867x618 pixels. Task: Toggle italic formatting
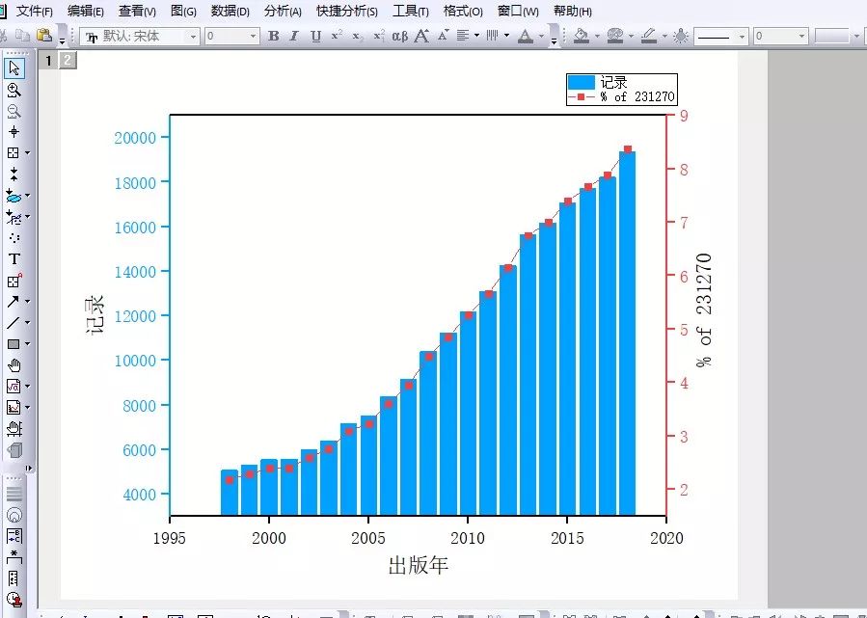[294, 36]
